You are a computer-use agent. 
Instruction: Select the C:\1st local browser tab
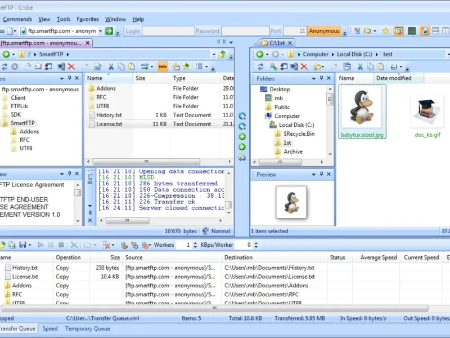click(273, 43)
